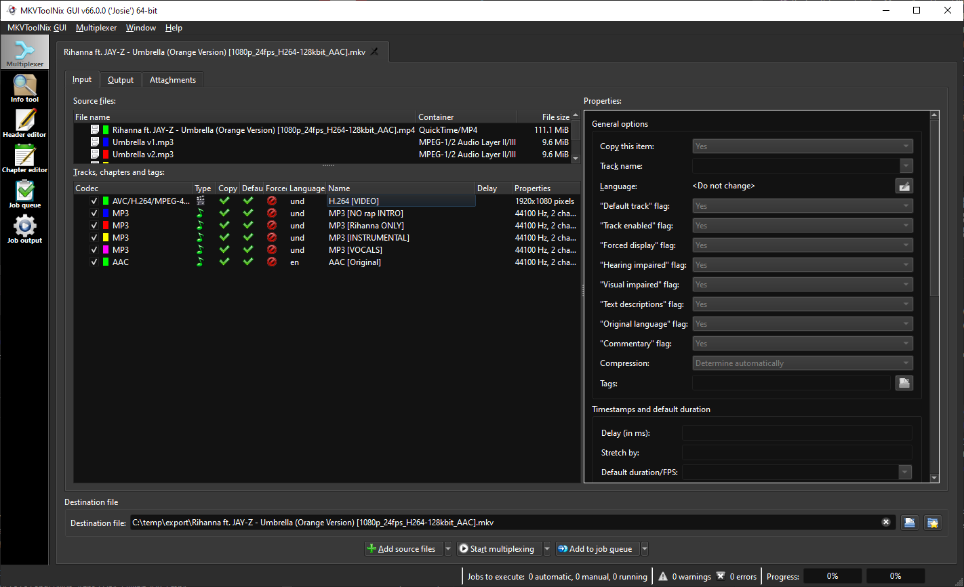Open the Info tool

tap(24, 88)
